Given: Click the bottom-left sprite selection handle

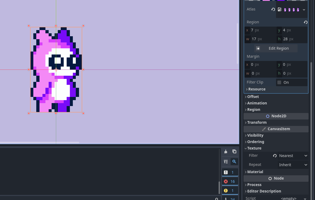Looking at the screenshot, I should click(29, 113).
